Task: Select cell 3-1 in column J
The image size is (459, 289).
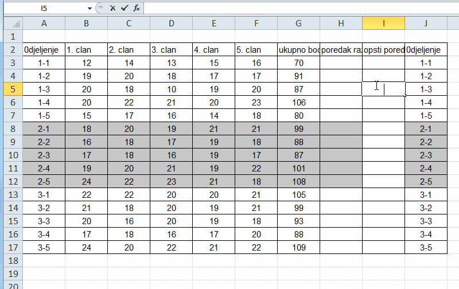Action: pyautogui.click(x=426, y=195)
